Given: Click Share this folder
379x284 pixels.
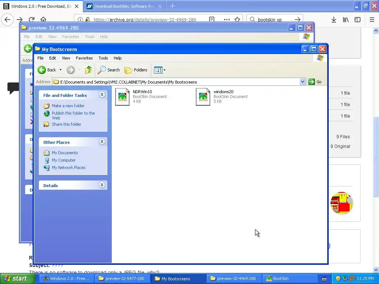Looking at the screenshot, I should coord(67,124).
